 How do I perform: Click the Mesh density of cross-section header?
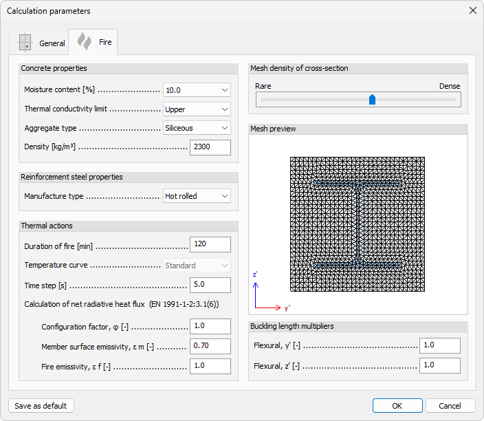pos(358,68)
